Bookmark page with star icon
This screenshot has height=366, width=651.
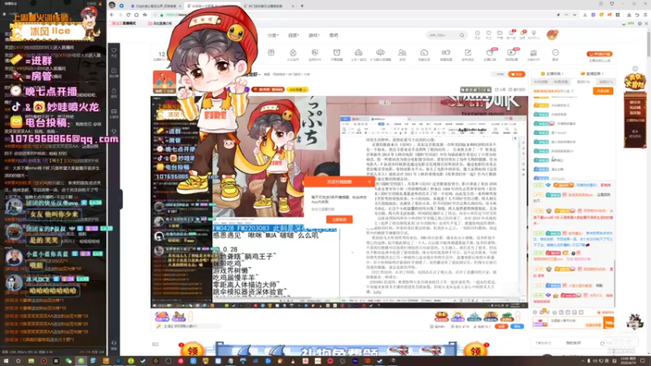145,15
